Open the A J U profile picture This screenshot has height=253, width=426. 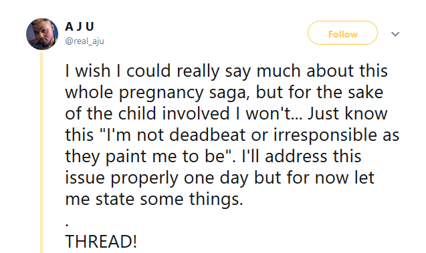tap(42, 34)
